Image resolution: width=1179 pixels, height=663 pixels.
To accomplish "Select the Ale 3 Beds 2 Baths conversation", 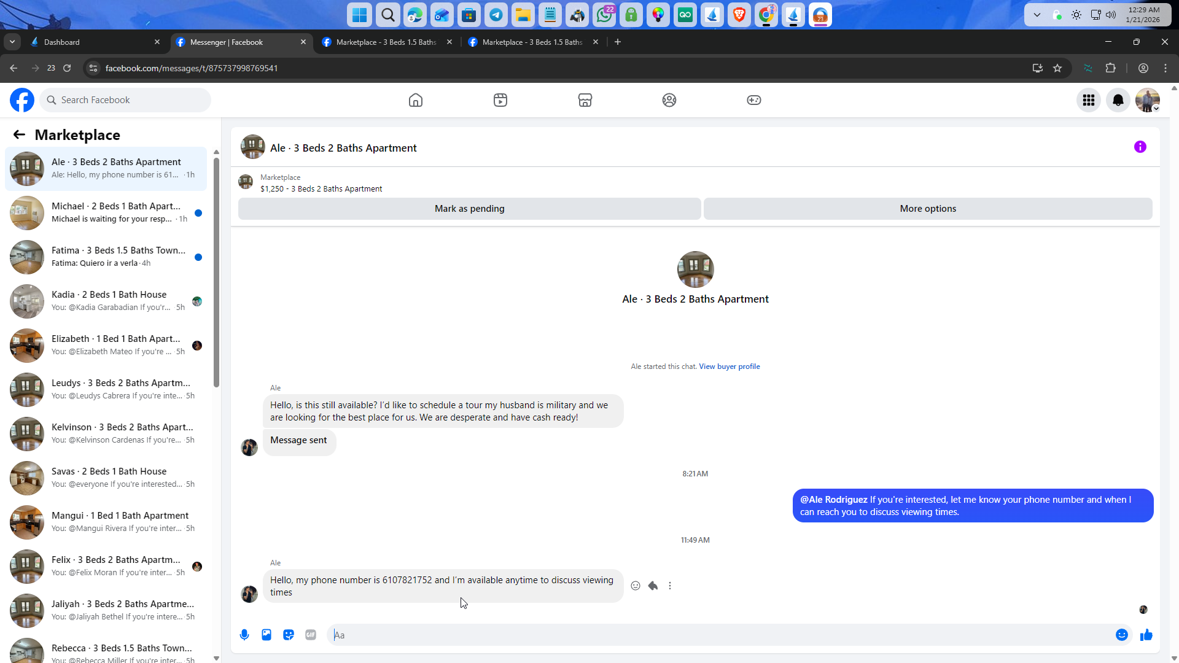I will (106, 169).
